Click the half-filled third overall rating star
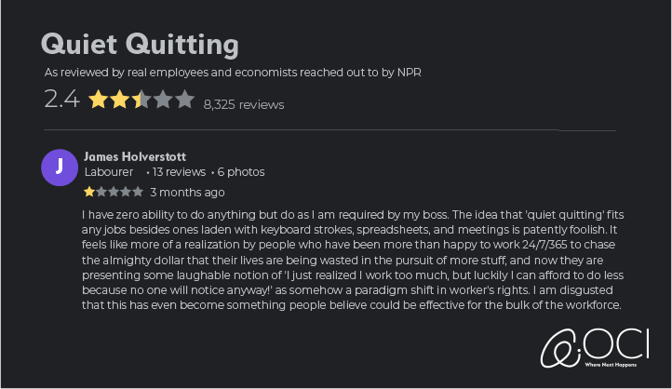672x389 pixels. [141, 100]
